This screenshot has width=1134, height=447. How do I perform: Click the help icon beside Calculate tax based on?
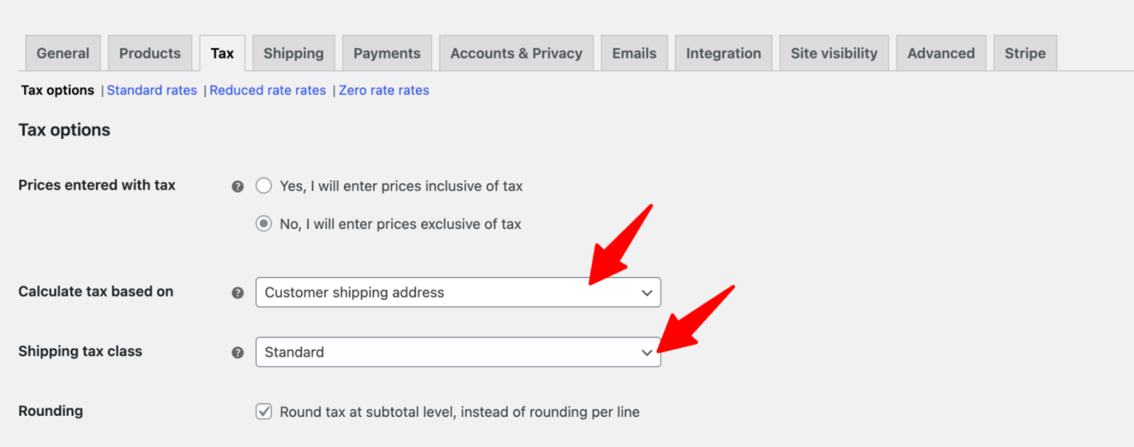[x=237, y=292]
